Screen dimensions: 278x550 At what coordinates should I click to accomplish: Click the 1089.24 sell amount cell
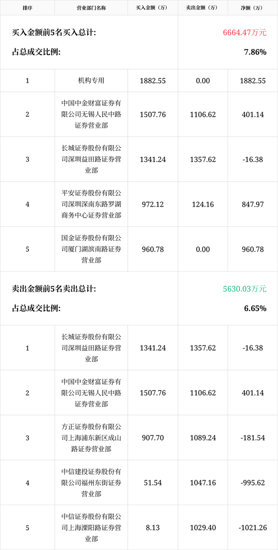(x=203, y=438)
